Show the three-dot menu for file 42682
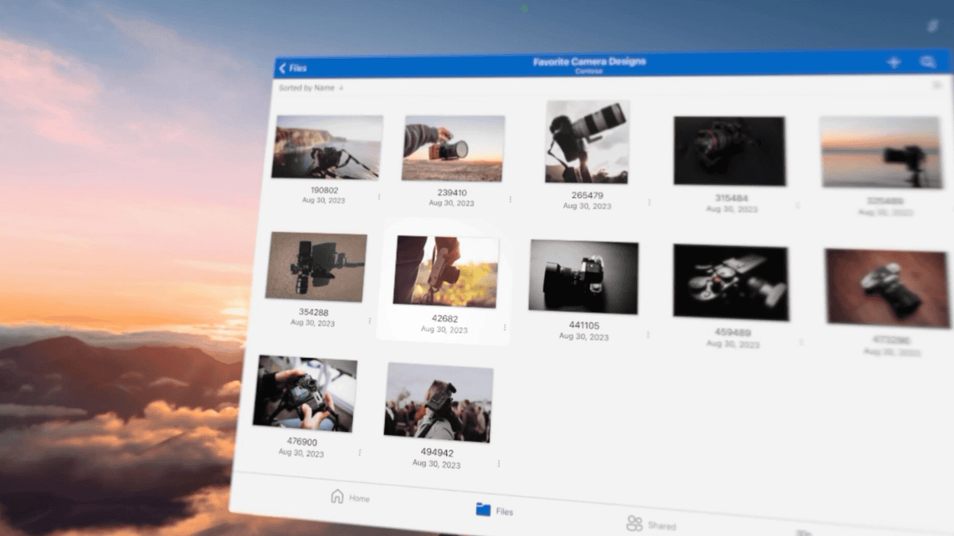954x536 pixels. tap(505, 327)
